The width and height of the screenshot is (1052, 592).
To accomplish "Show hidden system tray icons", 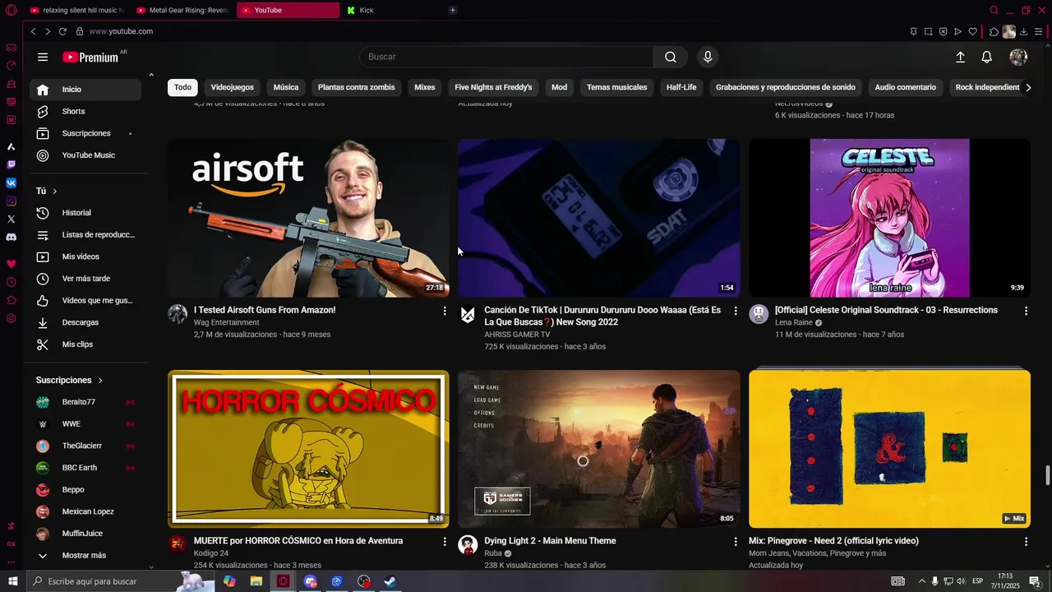I will pyautogui.click(x=921, y=581).
